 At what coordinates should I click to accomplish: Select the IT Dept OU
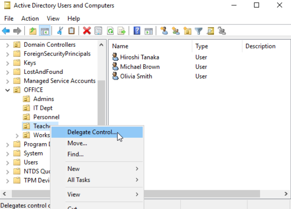pyautogui.click(x=43, y=108)
